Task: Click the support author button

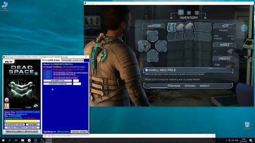Action: pos(15,124)
